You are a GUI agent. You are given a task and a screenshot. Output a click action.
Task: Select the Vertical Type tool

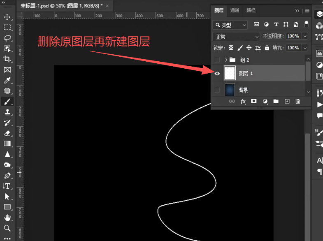coord(7,186)
